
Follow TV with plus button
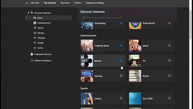coord(169,61)
